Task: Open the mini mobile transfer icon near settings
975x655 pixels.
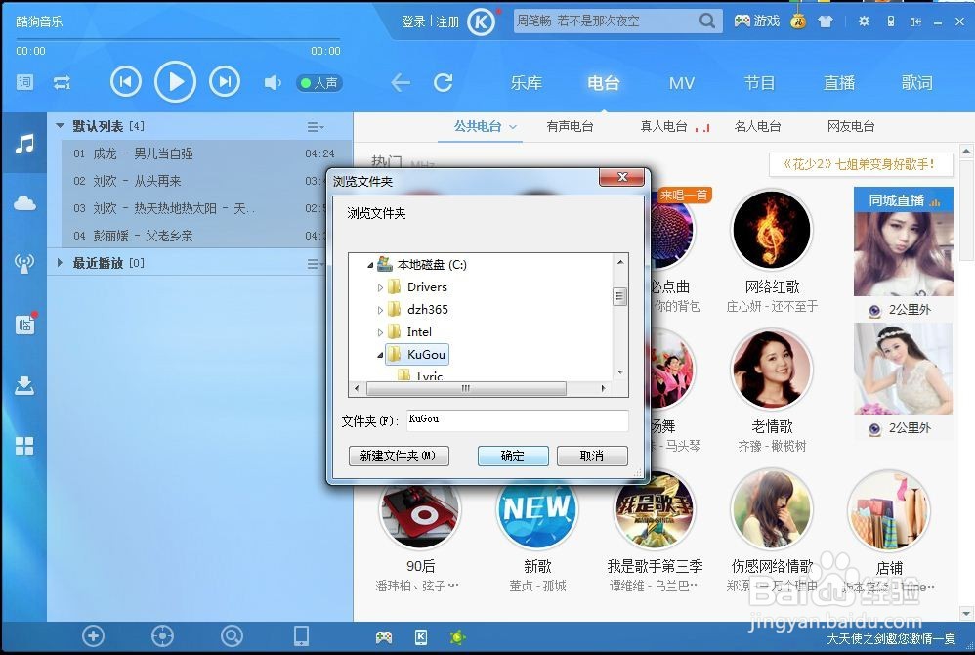Action: click(x=890, y=20)
